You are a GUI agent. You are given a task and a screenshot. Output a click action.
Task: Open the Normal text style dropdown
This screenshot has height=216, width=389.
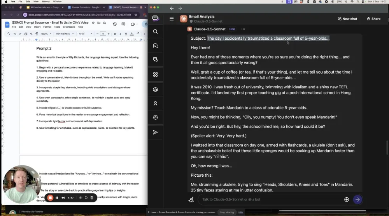tap(64, 34)
